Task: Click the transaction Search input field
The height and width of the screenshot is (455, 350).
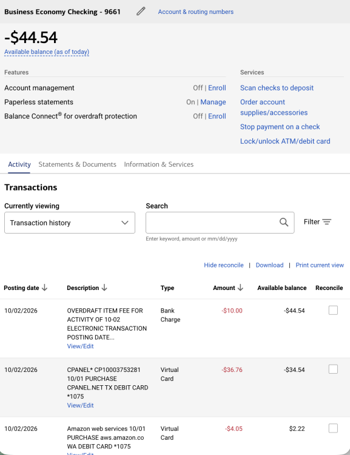Action: (220, 223)
